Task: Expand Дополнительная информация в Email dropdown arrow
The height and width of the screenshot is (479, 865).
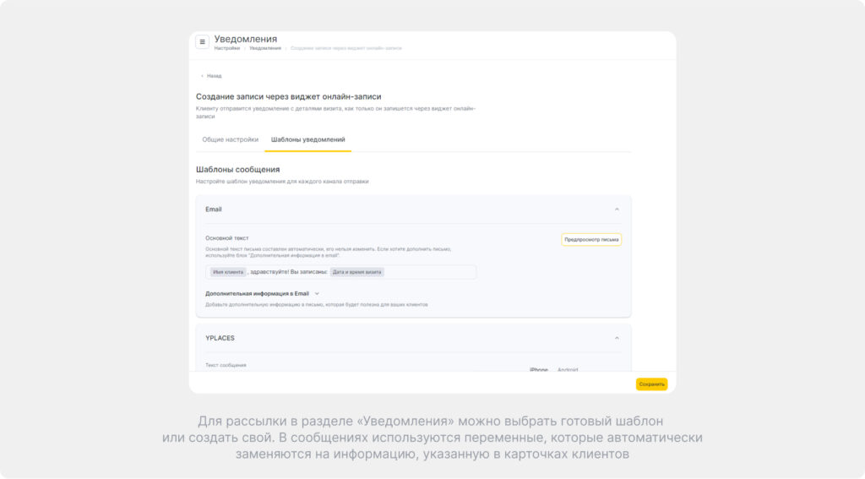Action: coord(317,294)
